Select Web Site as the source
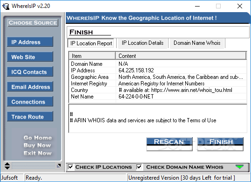 click(x=30, y=57)
